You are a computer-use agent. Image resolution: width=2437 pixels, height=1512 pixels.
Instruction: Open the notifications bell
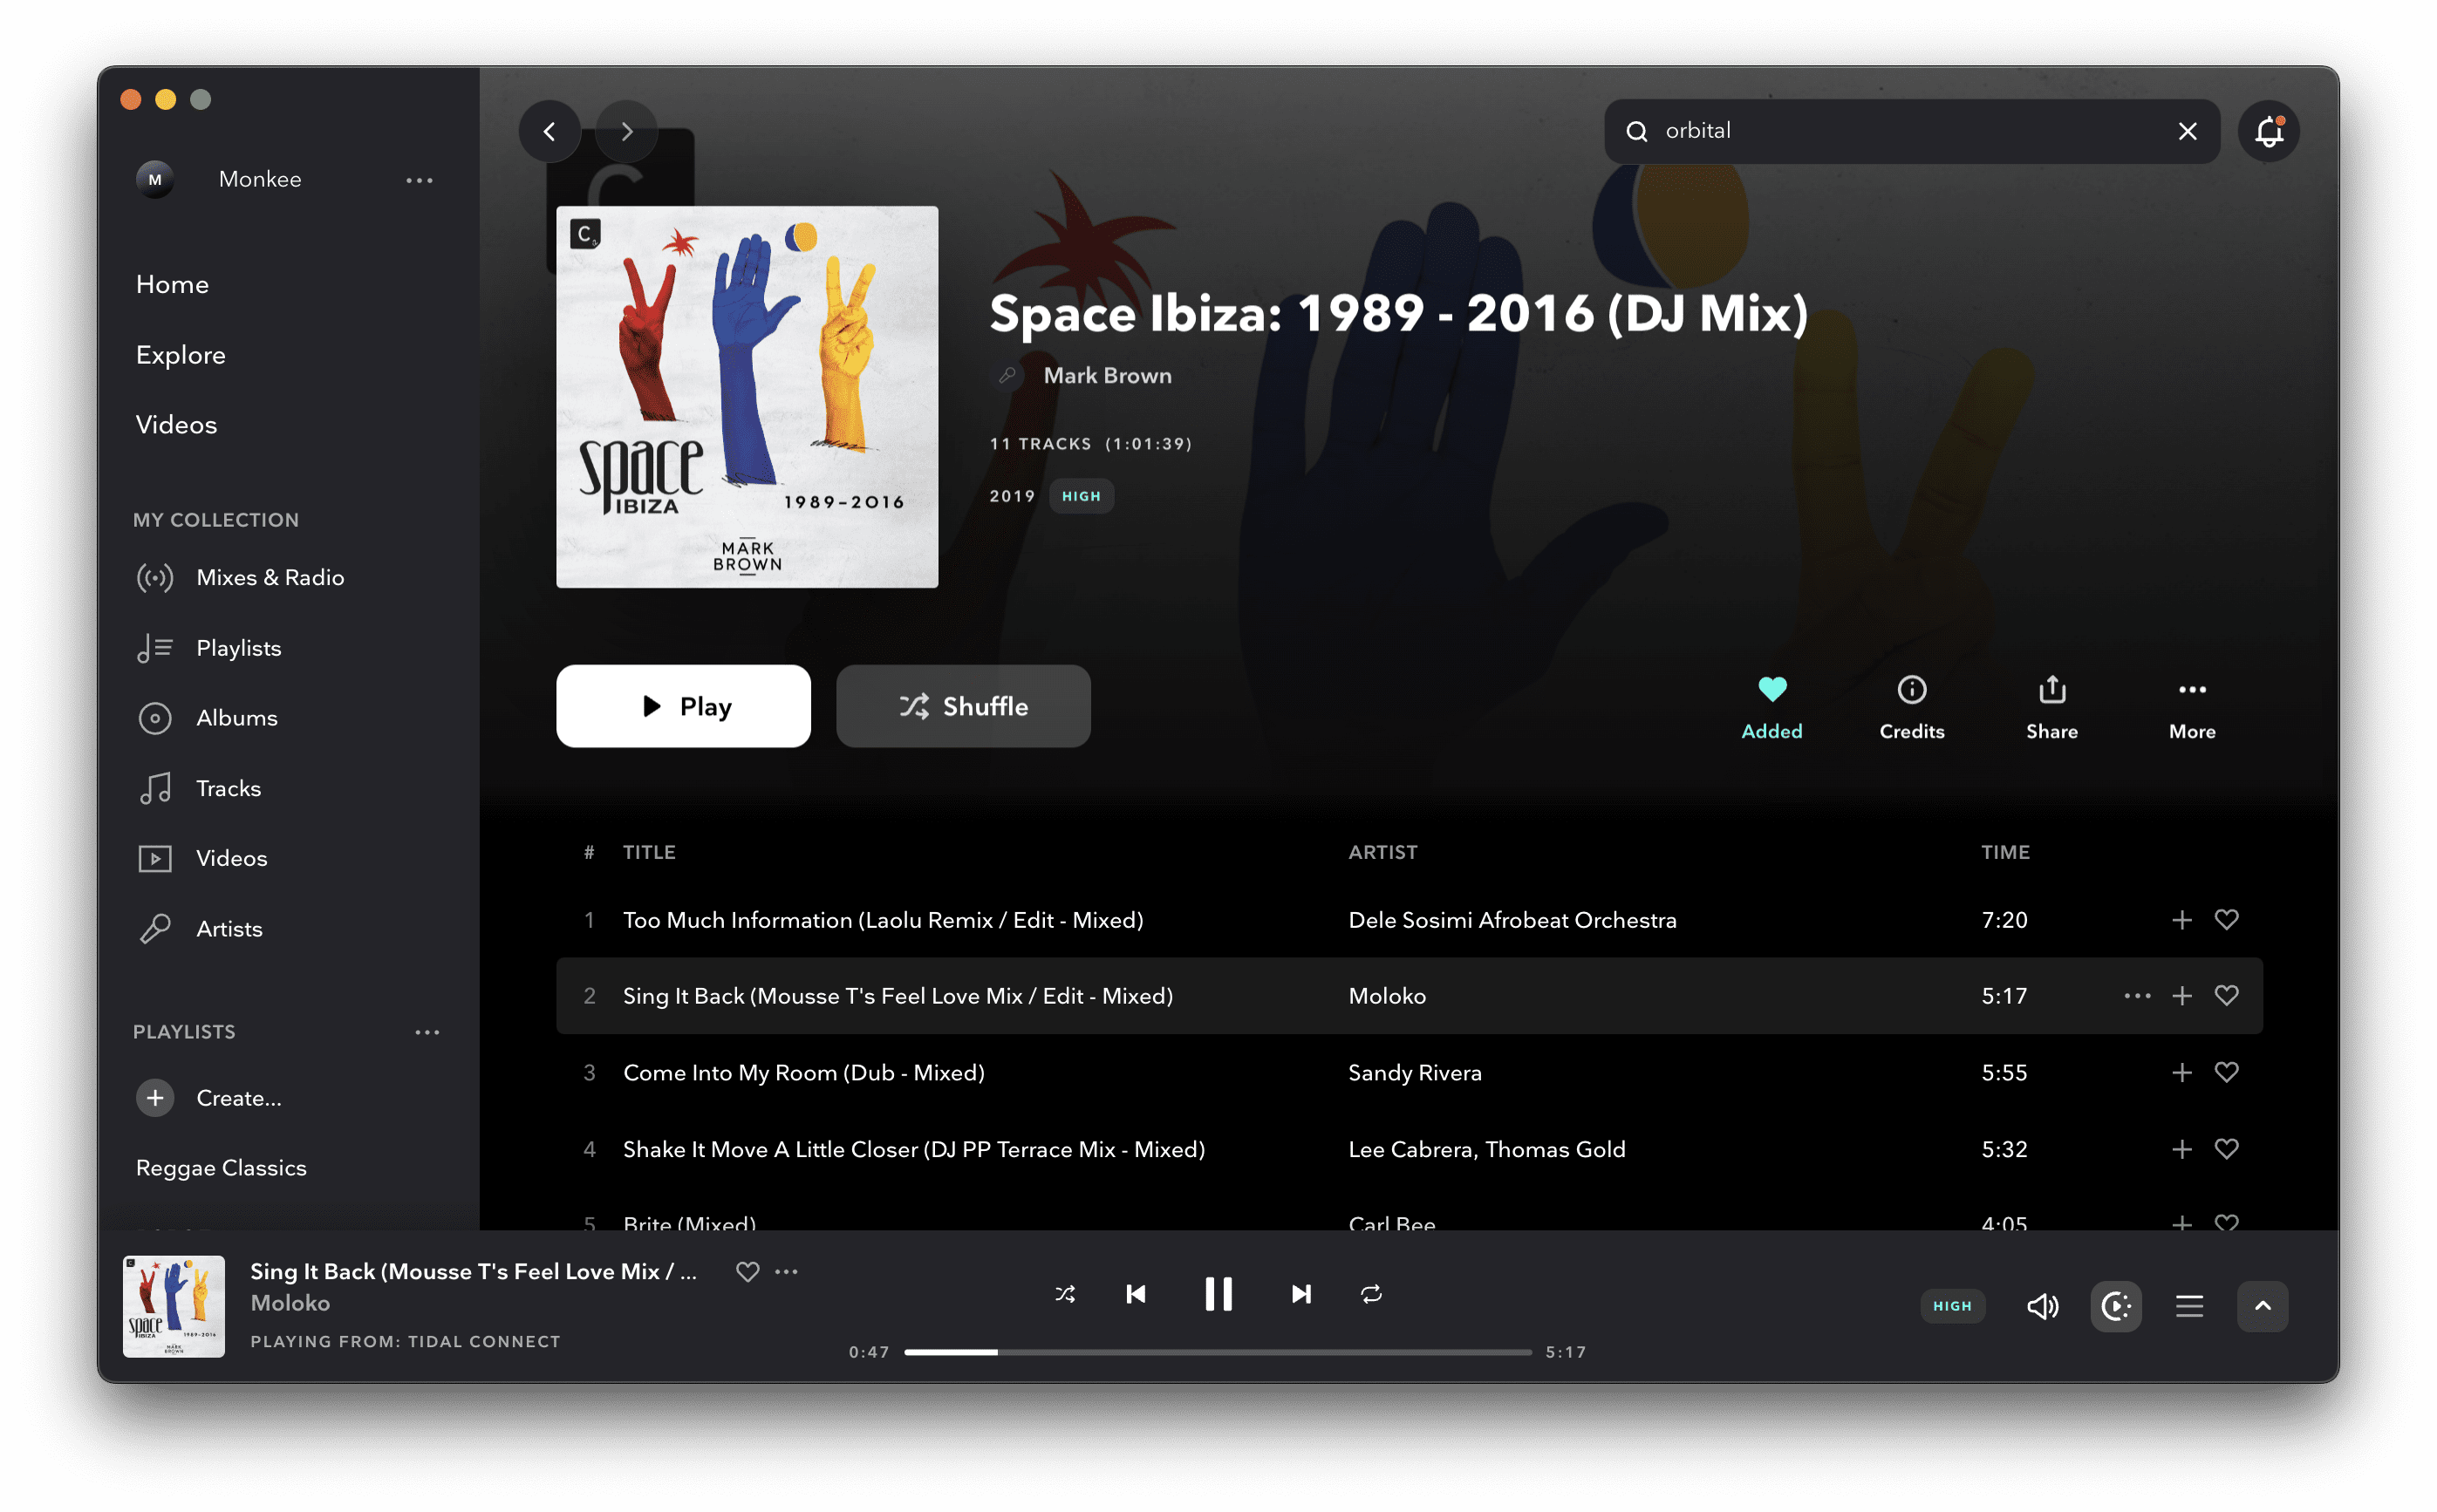point(2268,131)
